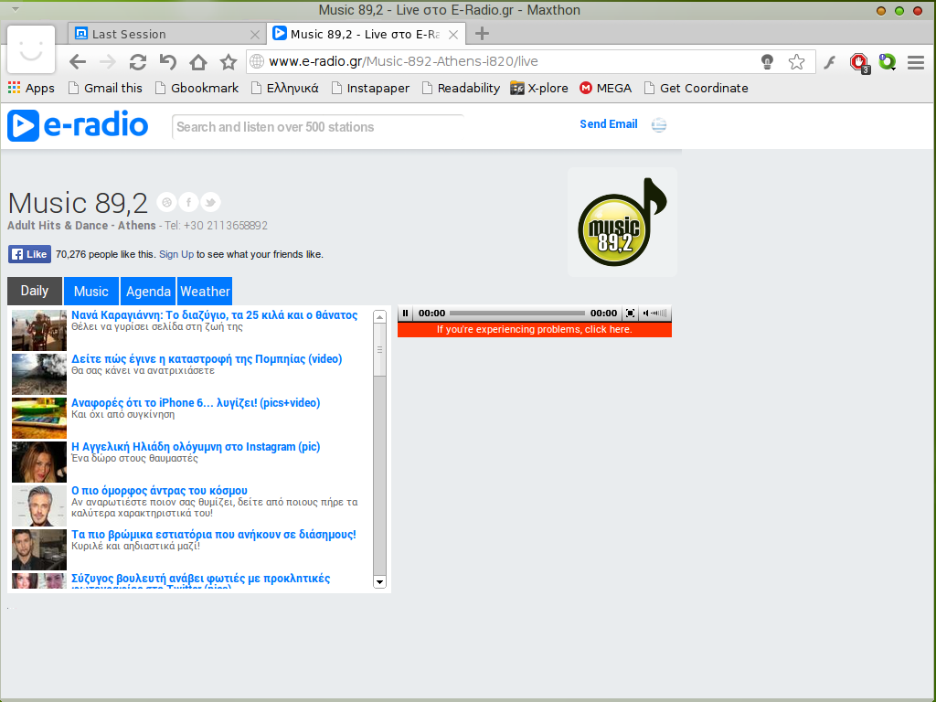Click the round globe icon next to Music 89,2

[x=167, y=202]
